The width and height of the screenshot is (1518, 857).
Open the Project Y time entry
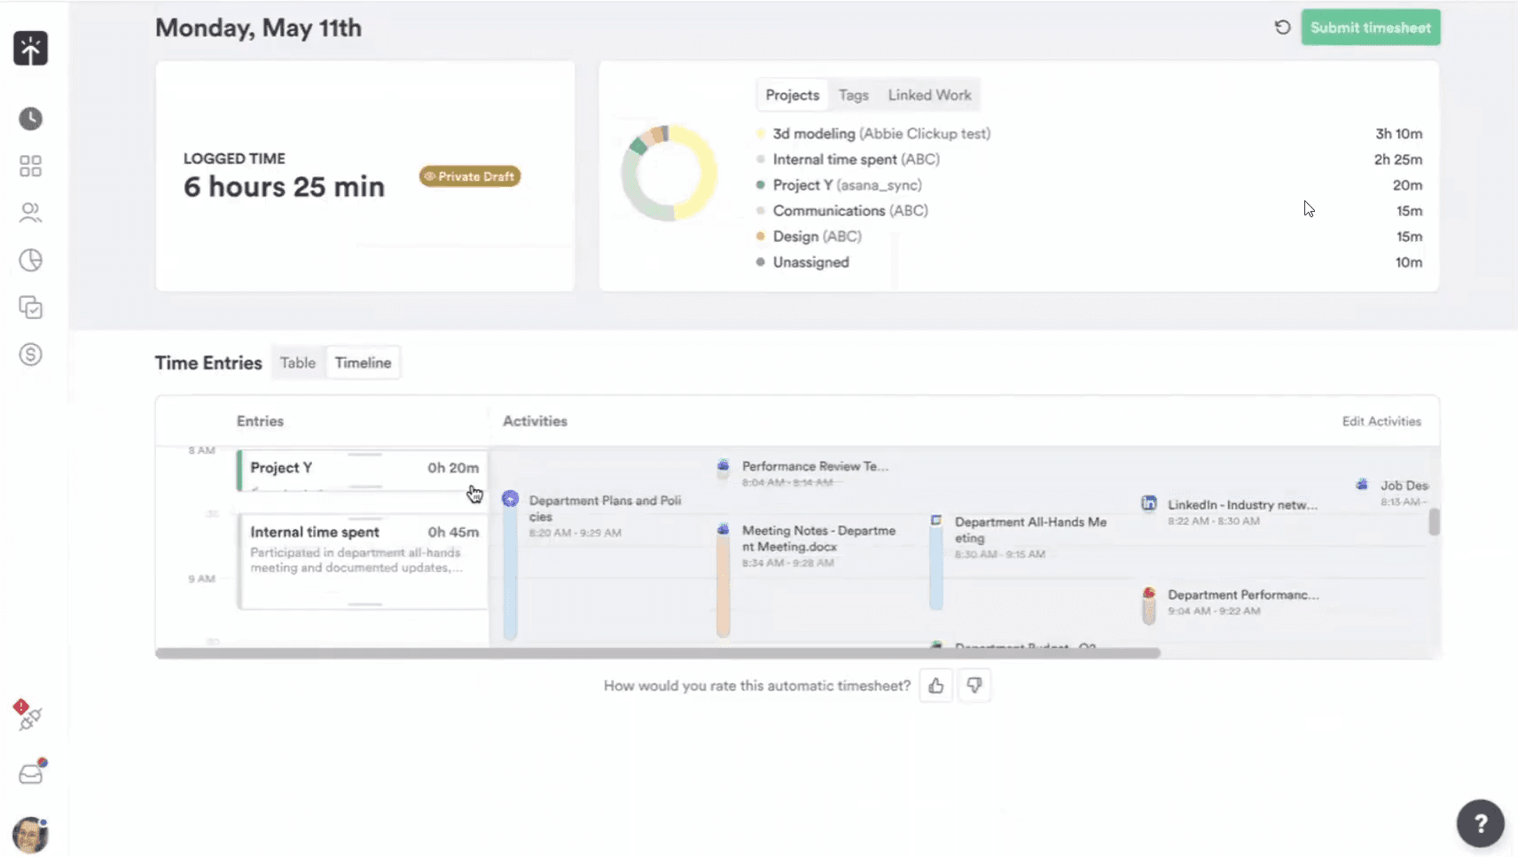[x=362, y=470]
